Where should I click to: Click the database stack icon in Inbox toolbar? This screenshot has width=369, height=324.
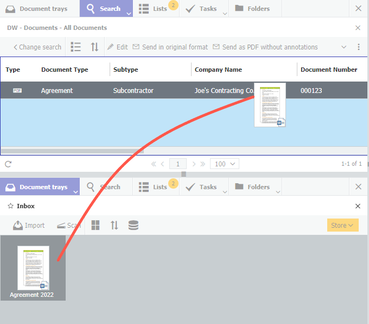pos(133,225)
